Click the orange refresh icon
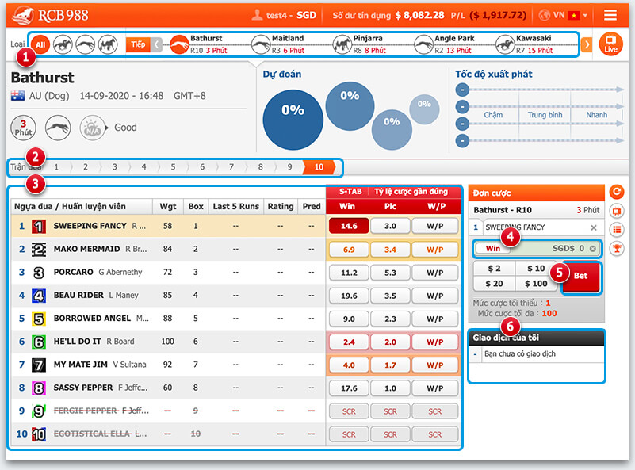Screen dimensions: 635x470 click(x=617, y=191)
